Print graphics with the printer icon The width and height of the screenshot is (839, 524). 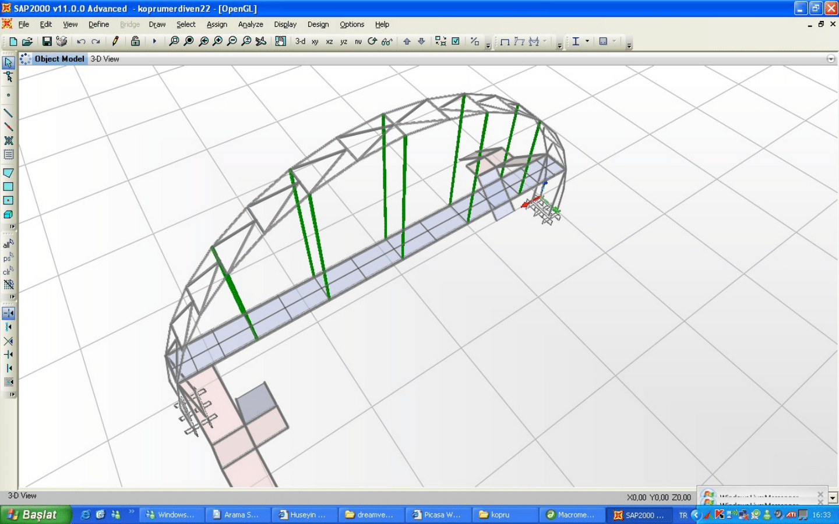click(62, 41)
